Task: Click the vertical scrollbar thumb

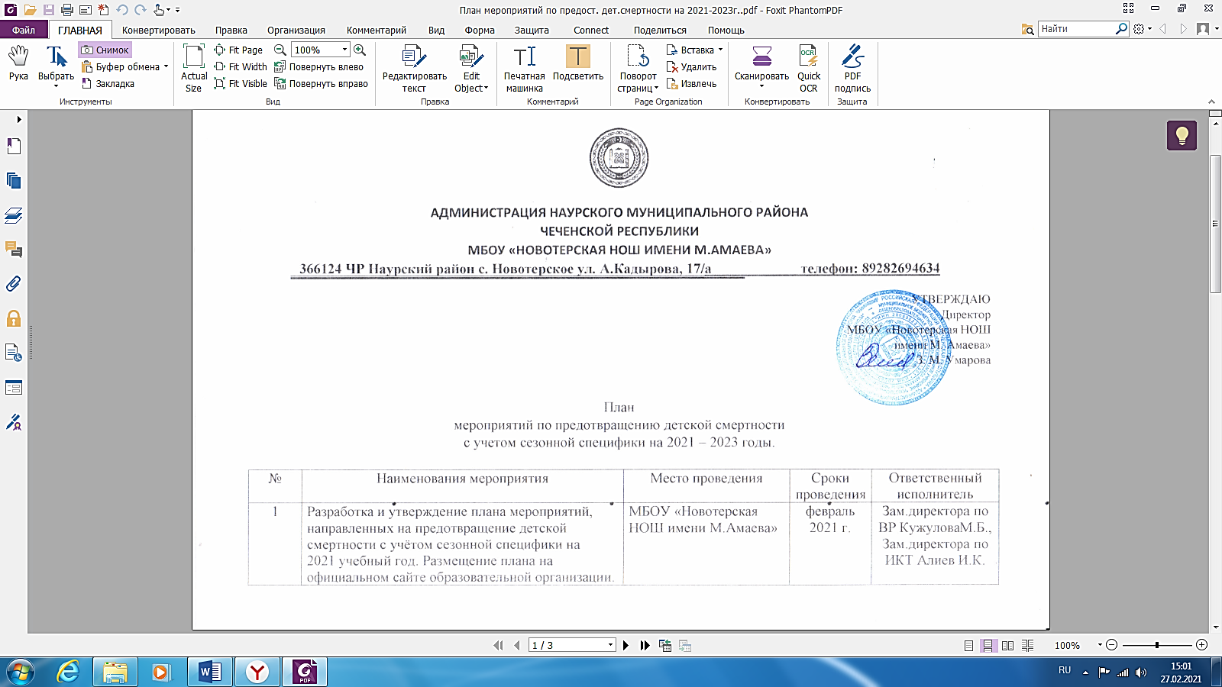Action: (1215, 223)
